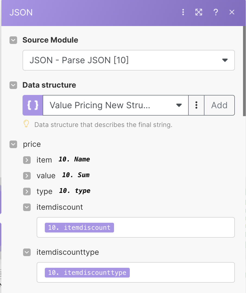Click the 10. type mapped value

[75, 191]
